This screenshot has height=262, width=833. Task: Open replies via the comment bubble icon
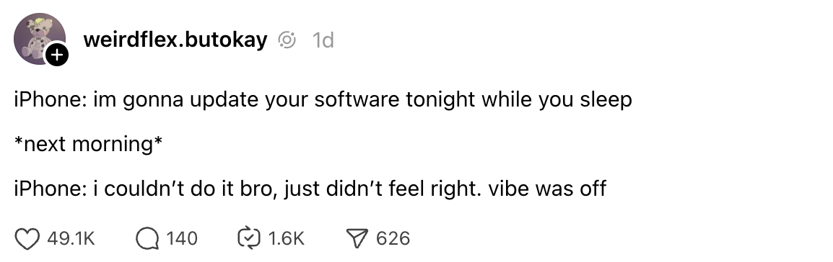coord(147,239)
